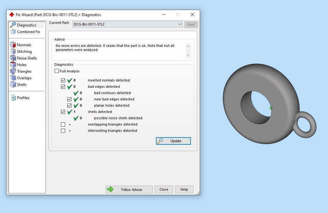The width and height of the screenshot is (328, 213).
Task: Enable overlapping triangles detected checkbox
Action: click(63, 124)
